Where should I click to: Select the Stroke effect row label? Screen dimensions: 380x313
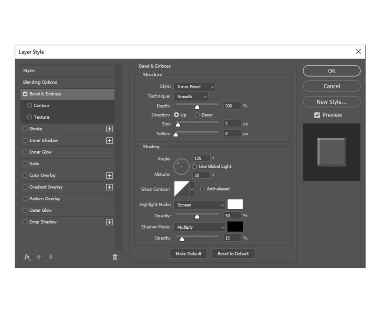pyautogui.click(x=36, y=129)
